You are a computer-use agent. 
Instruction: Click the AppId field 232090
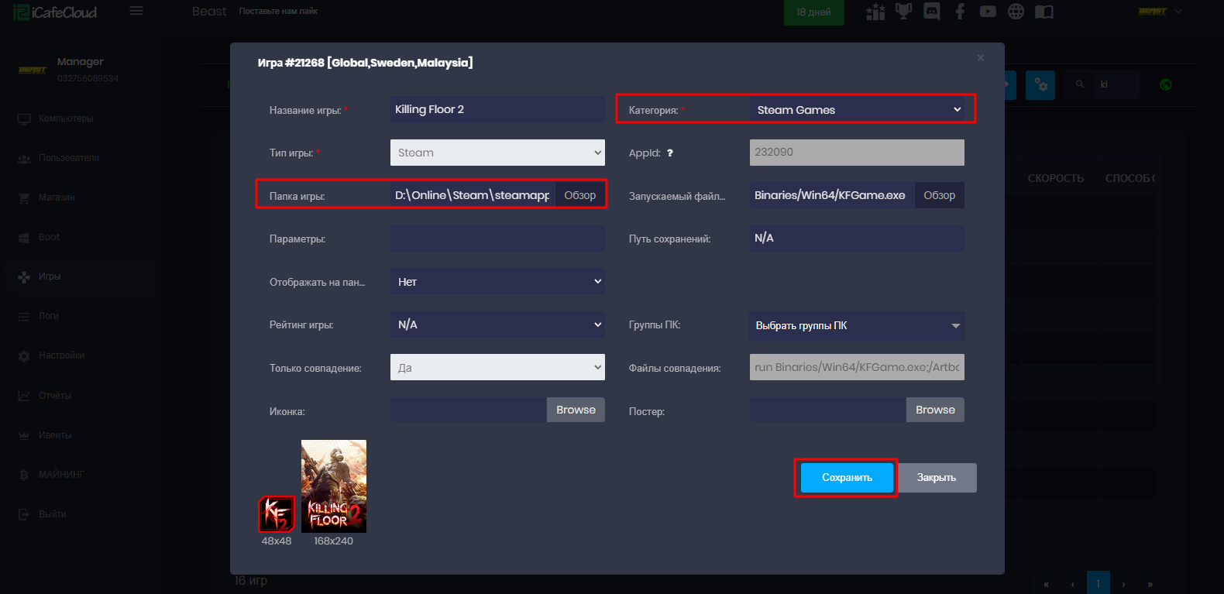pyautogui.click(x=857, y=153)
